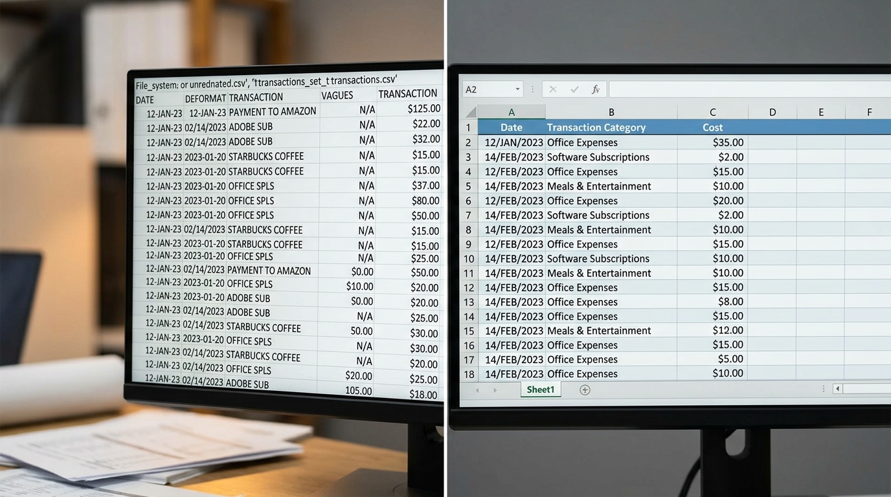Open the Name Box dropdown arrow
891x497 pixels.
coord(517,90)
